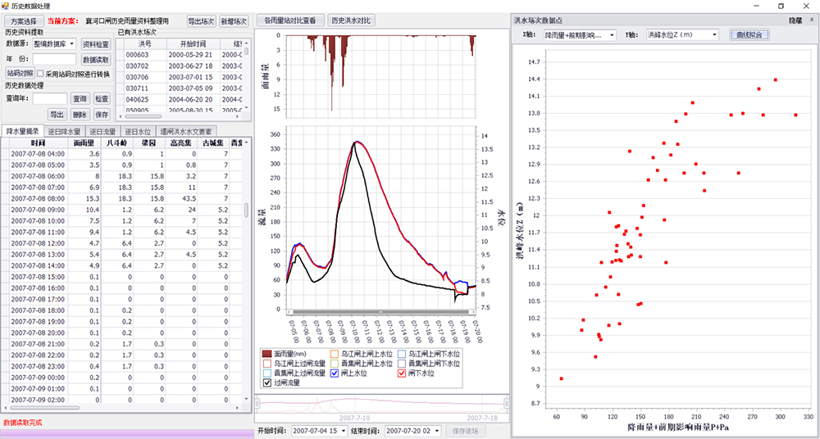The image size is (820, 439).
Task: Switch to the 逐日降水量 tab
Action: point(61,131)
